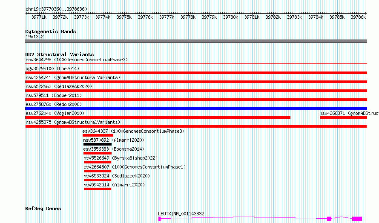The height and width of the screenshot is (223, 379).
Task: Click red bar under nsv6533924
Action: click(x=98, y=180)
